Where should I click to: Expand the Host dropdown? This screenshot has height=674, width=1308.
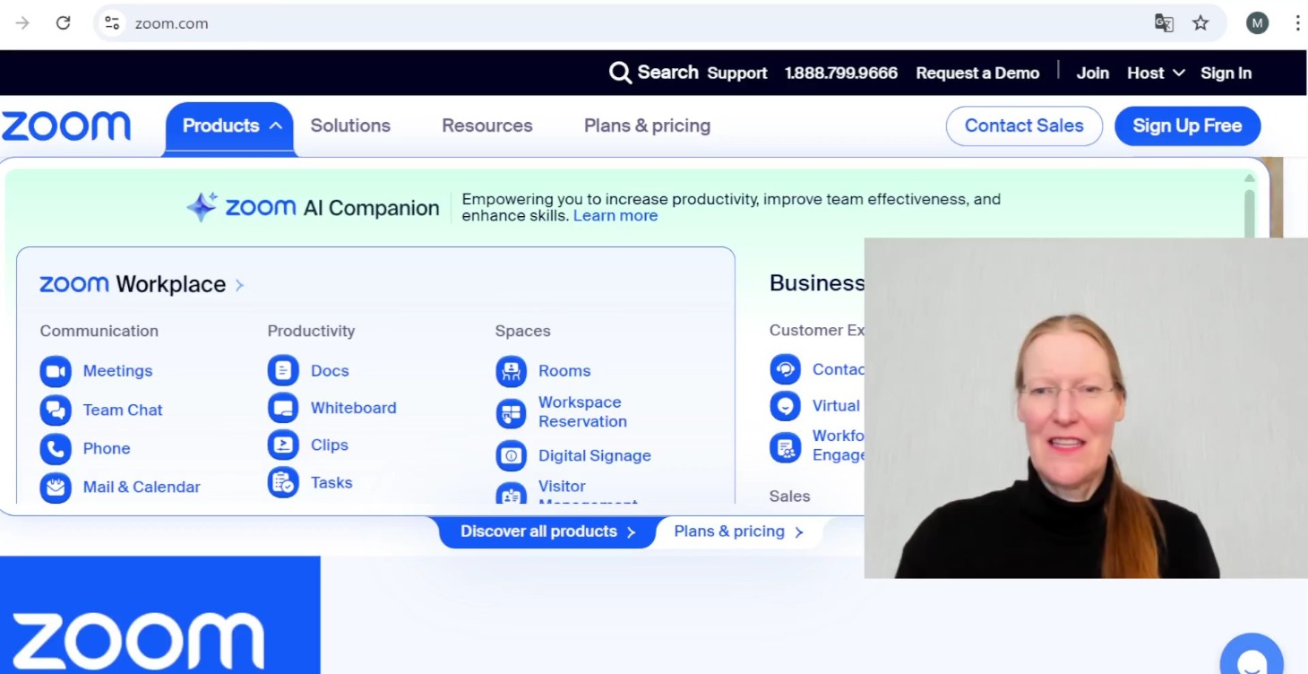click(x=1156, y=73)
